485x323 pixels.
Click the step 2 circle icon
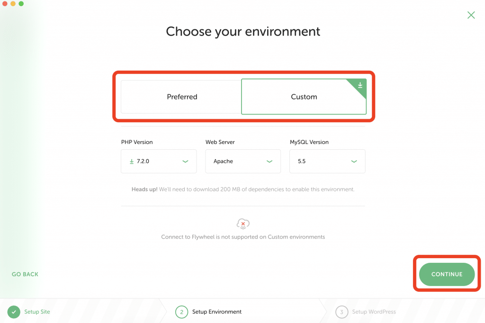(x=181, y=312)
